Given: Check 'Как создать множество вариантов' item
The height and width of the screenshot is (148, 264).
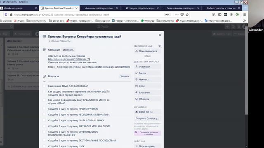Looking at the screenshot, I should (x=44, y=92).
